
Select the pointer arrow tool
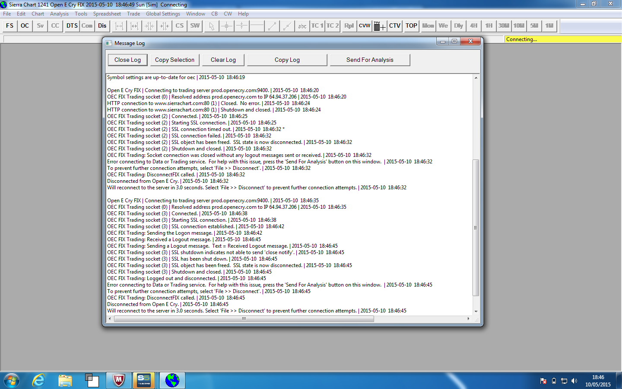(211, 26)
